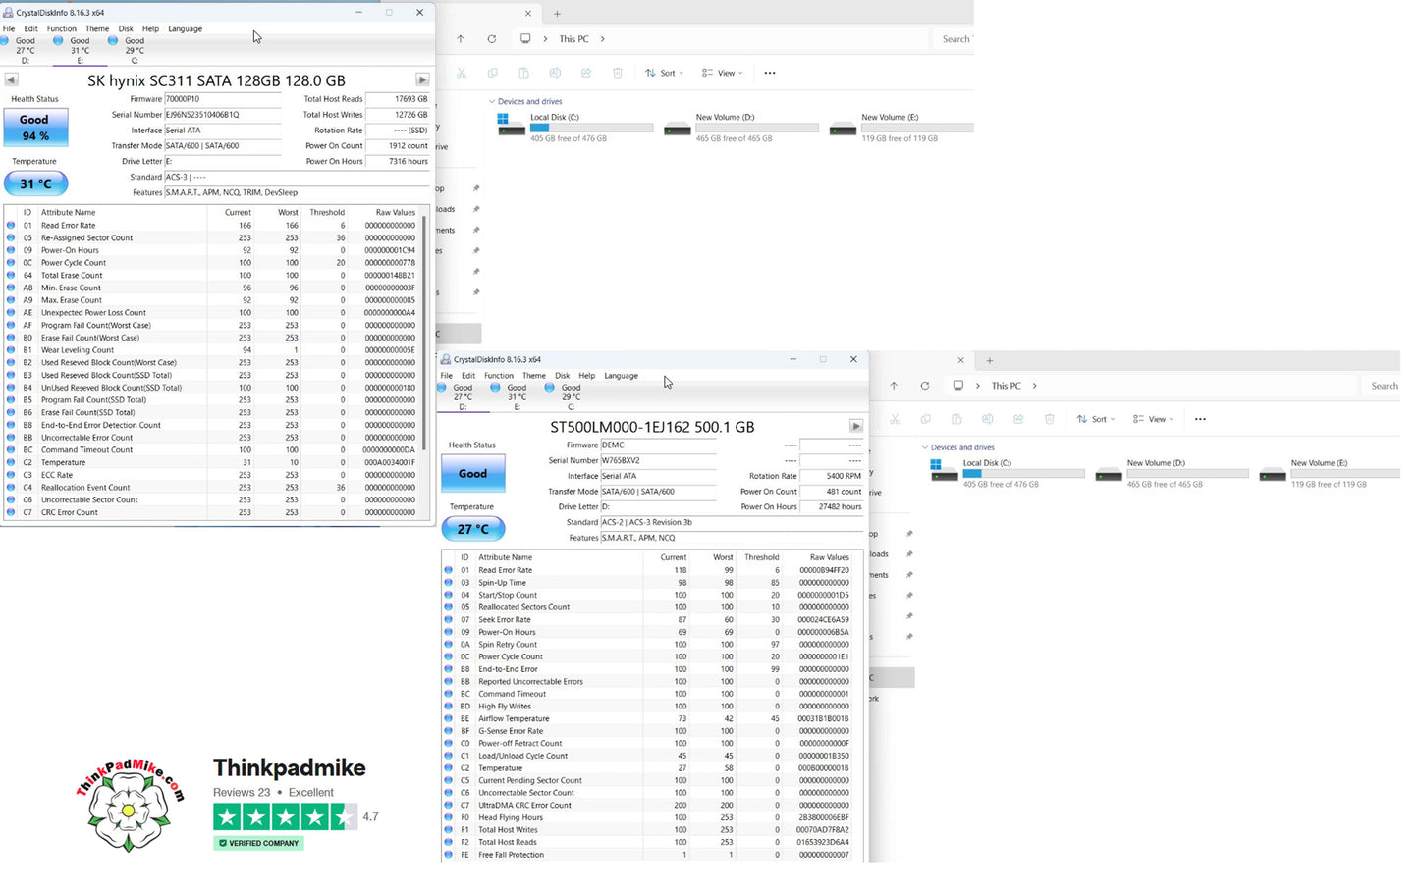This screenshot has height=891, width=1419.
Task: Open Theme menu in SK hynix CrystalDiskInfo window
Action: [97, 28]
